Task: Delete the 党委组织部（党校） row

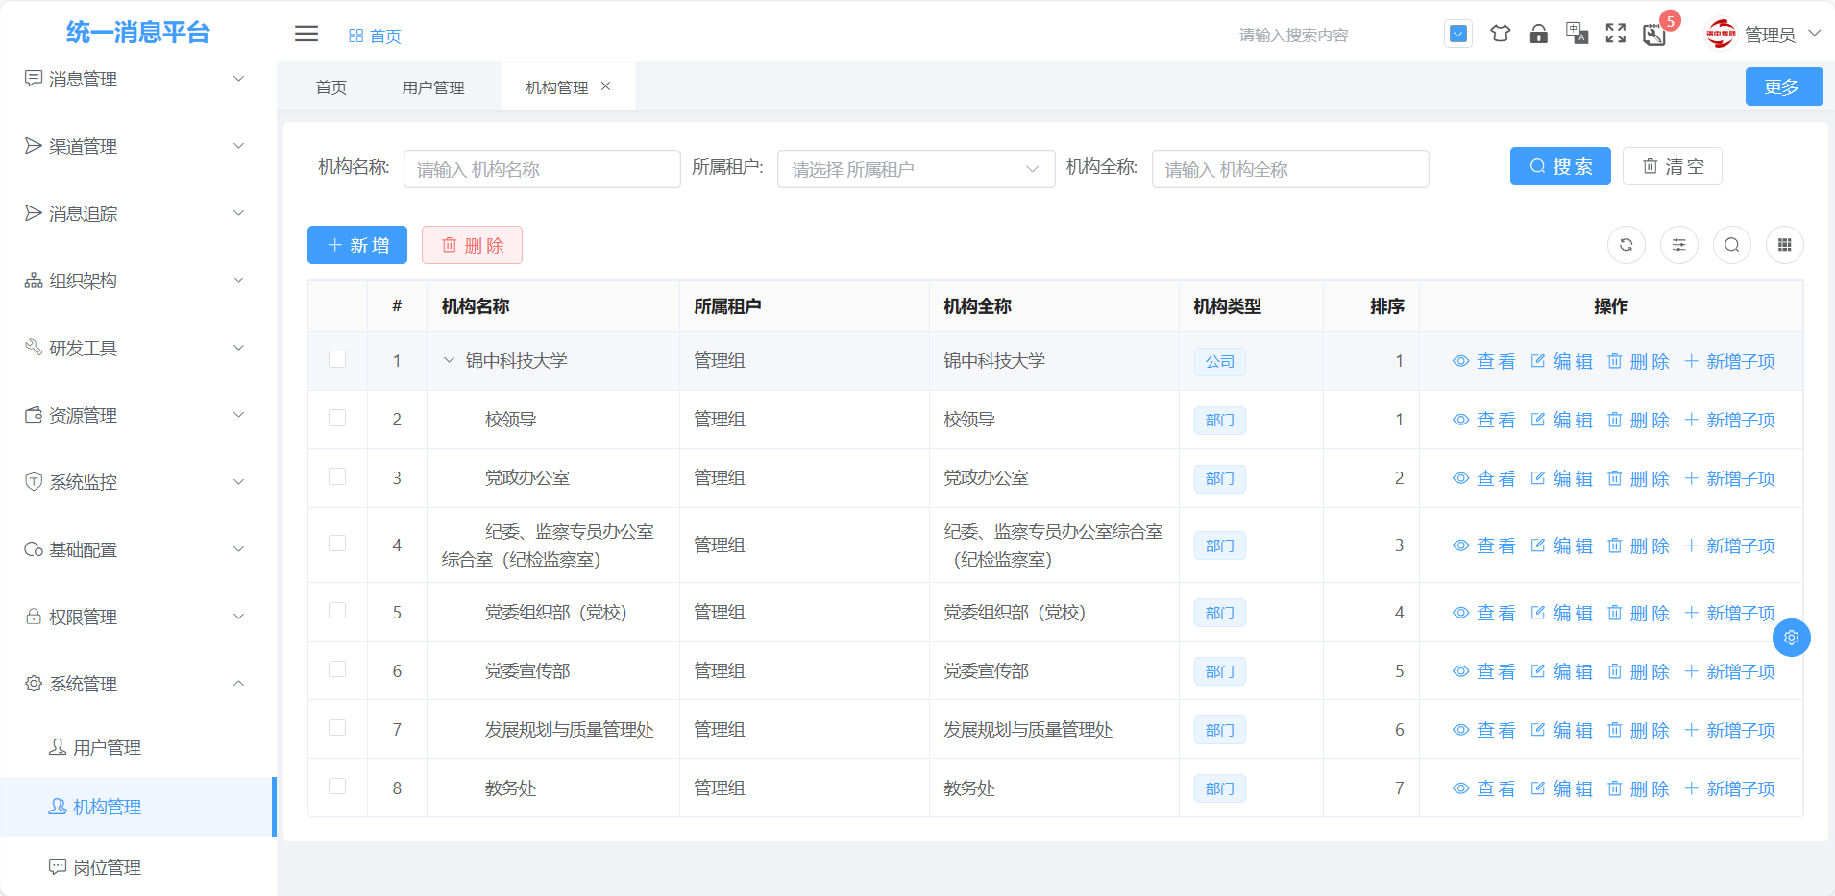Action: (1638, 613)
